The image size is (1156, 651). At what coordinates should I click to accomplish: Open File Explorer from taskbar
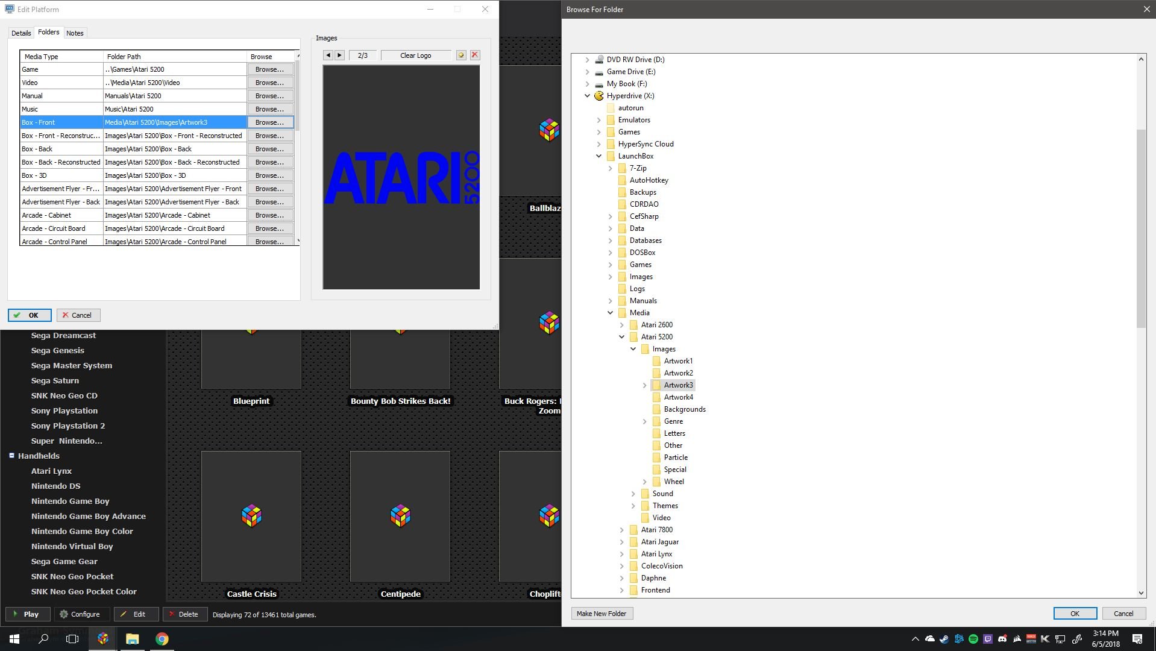132,639
